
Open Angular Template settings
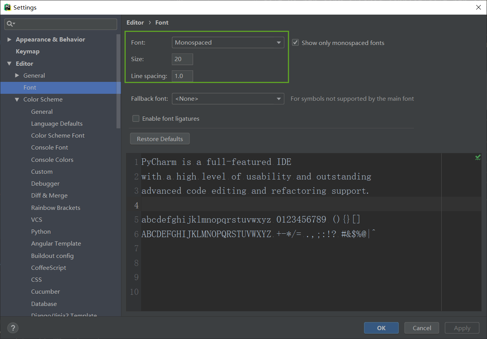[56, 243]
